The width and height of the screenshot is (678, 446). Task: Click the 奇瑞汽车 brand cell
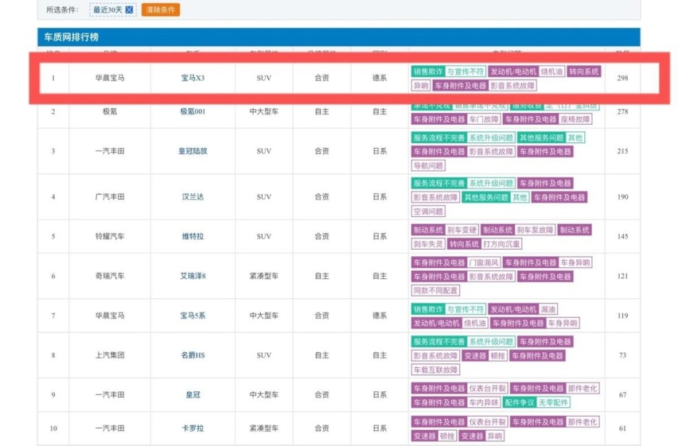point(110,276)
